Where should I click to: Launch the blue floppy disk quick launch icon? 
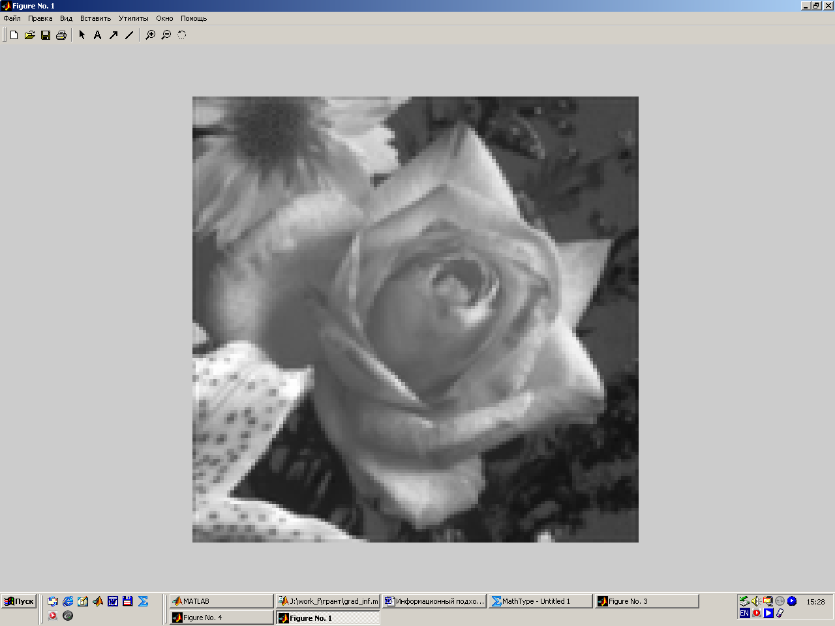point(128,601)
